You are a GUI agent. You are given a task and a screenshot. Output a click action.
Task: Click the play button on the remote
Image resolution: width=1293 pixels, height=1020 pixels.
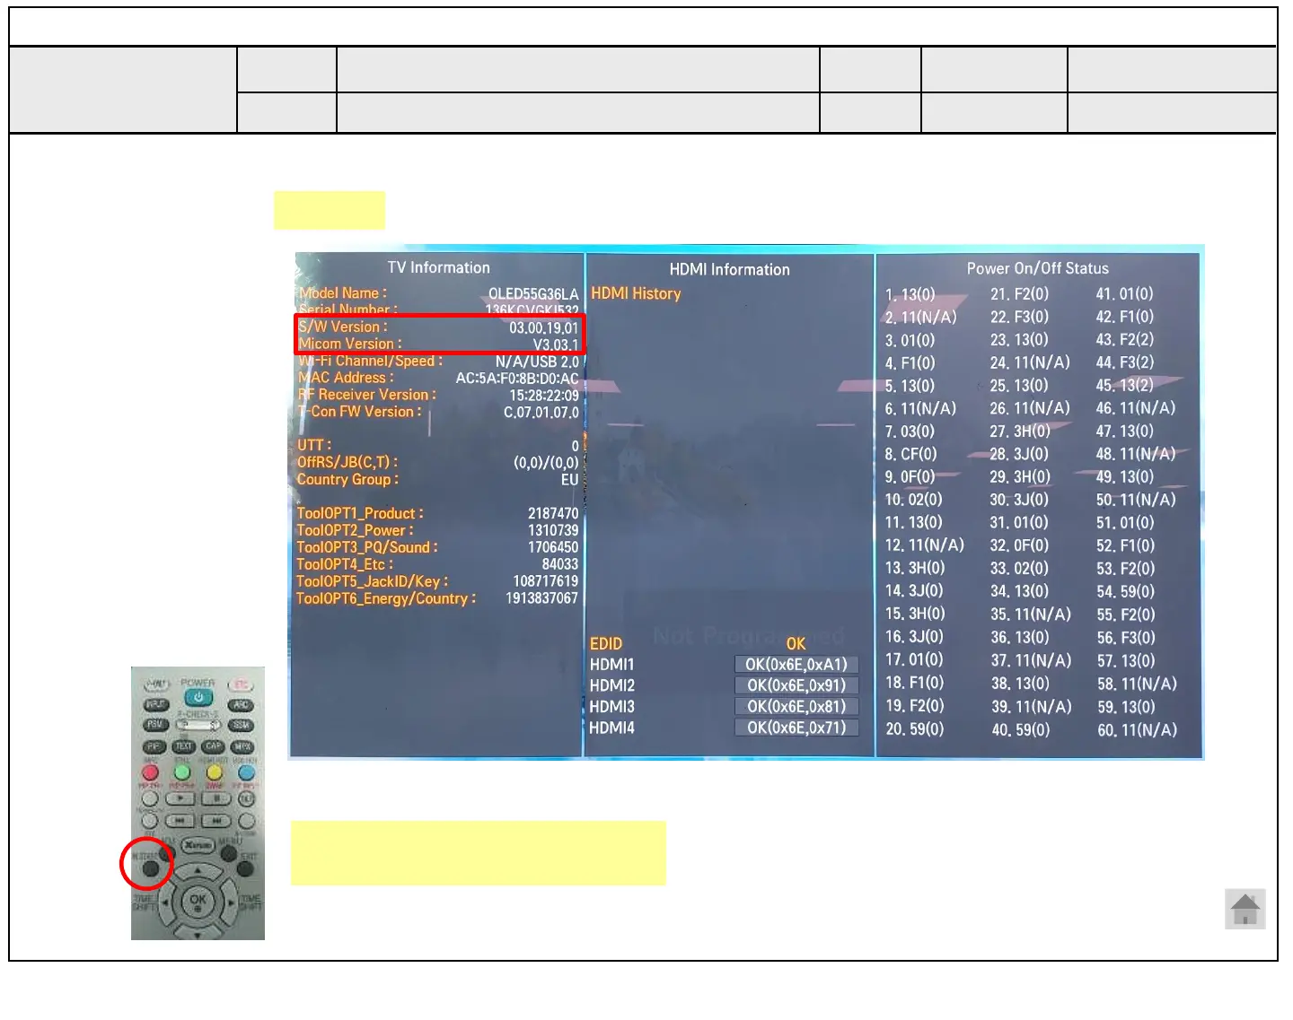click(x=180, y=798)
